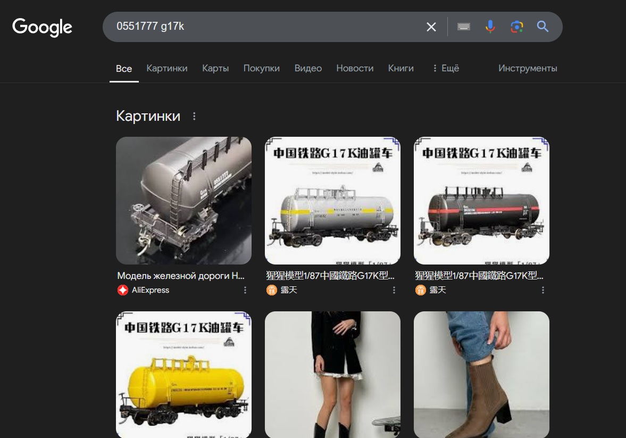Open the on-screen keyboard icon
This screenshot has height=438, width=626.
pos(464,27)
